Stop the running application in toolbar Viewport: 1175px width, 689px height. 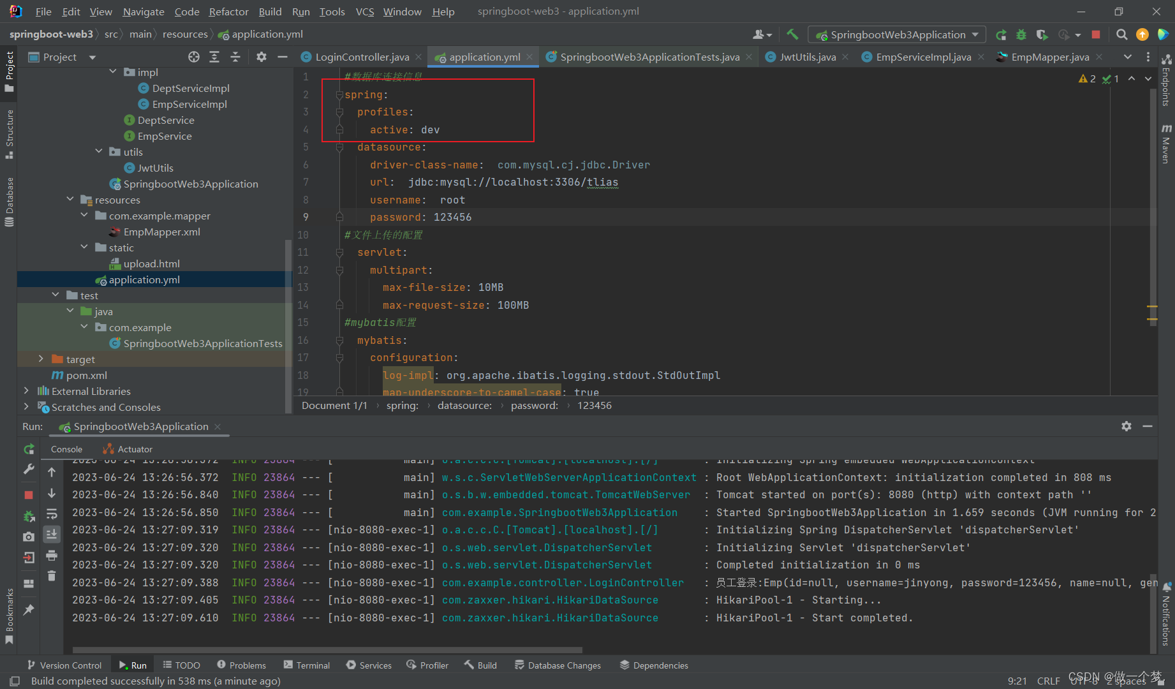point(1096,34)
